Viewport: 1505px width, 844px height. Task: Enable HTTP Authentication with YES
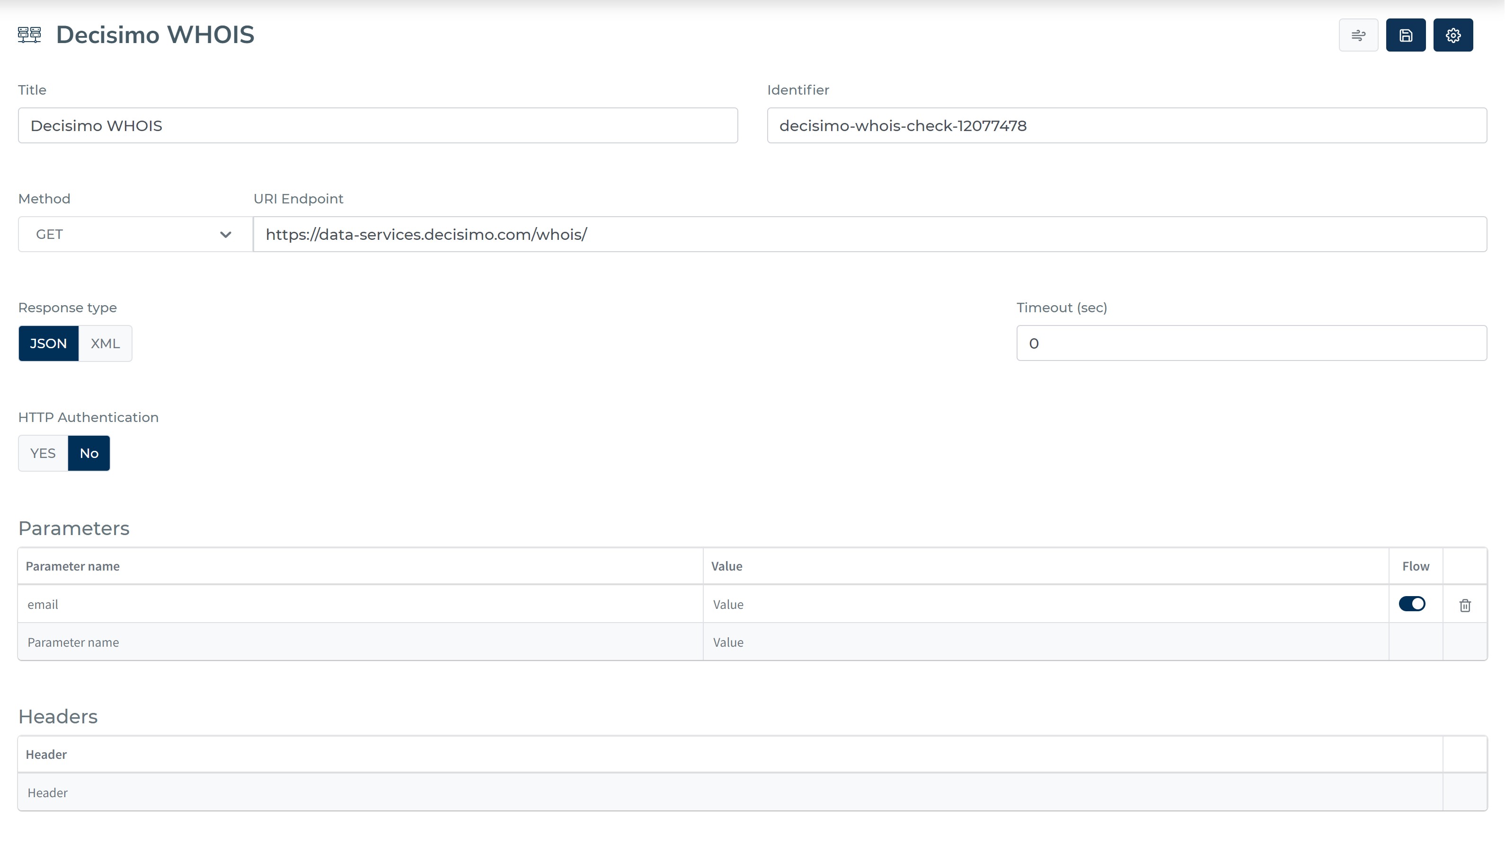pyautogui.click(x=43, y=453)
